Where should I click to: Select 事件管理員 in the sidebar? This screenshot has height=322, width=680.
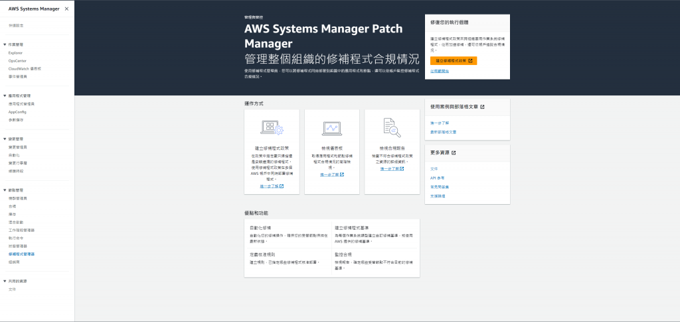[18, 77]
